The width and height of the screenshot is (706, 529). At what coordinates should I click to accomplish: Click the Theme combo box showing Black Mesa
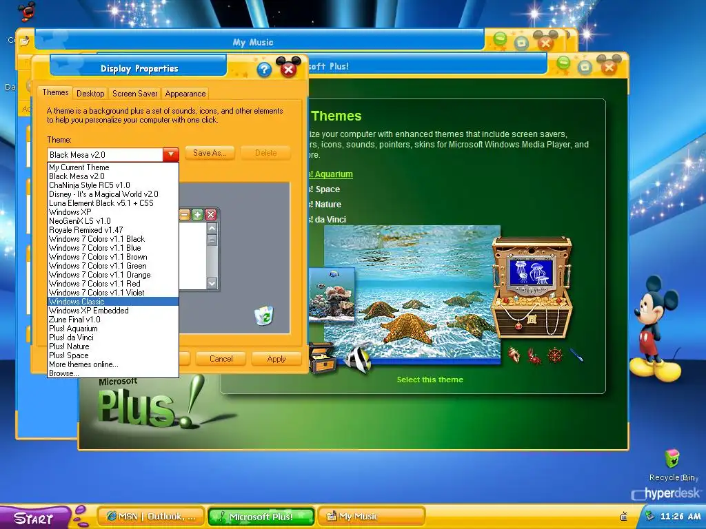coord(112,154)
